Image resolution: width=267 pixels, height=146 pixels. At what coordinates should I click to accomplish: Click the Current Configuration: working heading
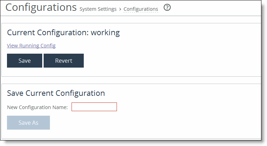click(63, 32)
